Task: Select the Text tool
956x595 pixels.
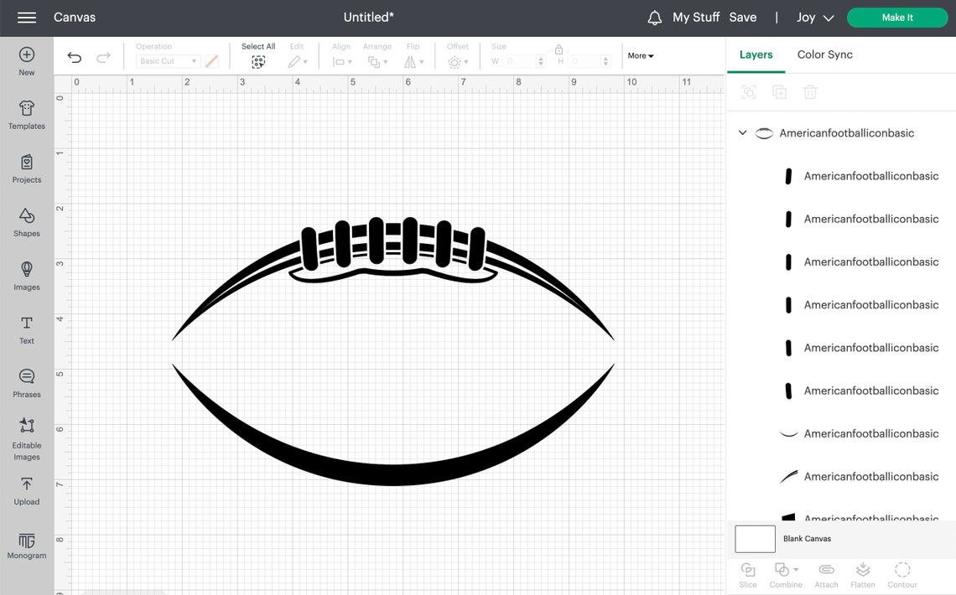Action: click(26, 329)
